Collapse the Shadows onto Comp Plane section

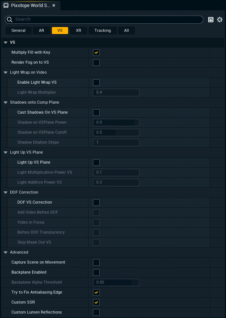coord(5,102)
